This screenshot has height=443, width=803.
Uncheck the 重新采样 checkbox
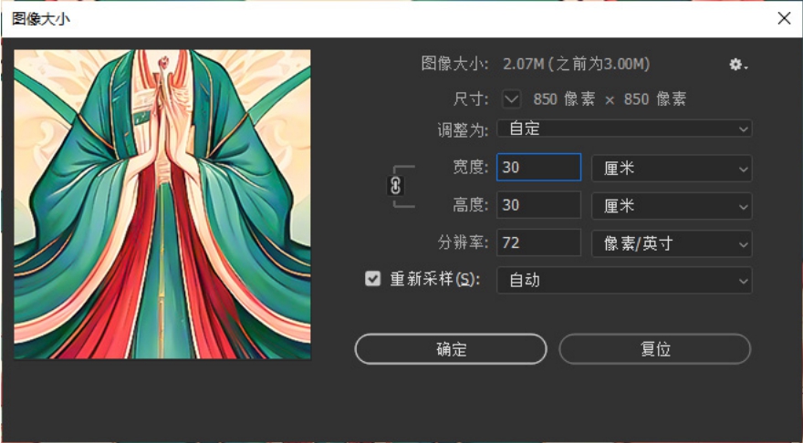373,279
